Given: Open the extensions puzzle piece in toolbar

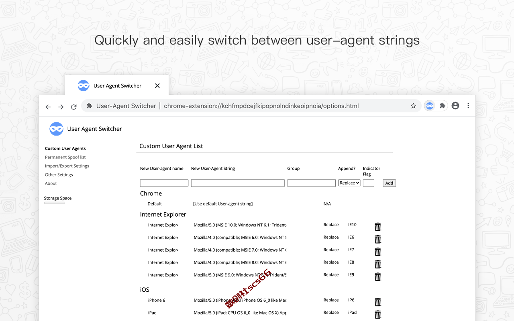Looking at the screenshot, I should [443, 106].
